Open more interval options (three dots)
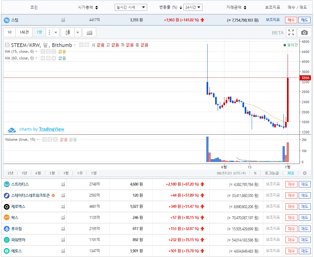Screen dimensions: 314x257 (x=49, y=32)
